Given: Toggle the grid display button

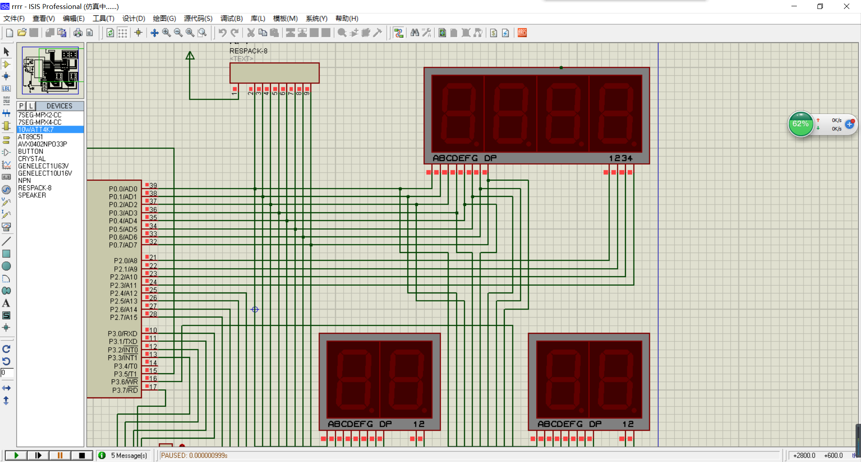Looking at the screenshot, I should click(122, 33).
